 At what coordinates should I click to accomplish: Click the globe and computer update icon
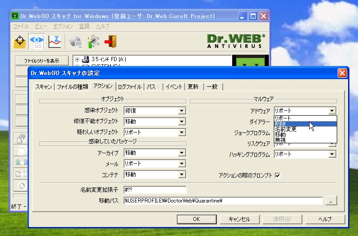76,42
